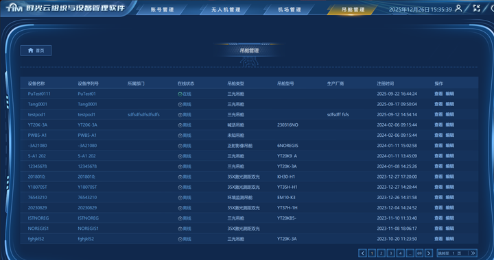Click 查看 for Tang0001

[x=438, y=104]
